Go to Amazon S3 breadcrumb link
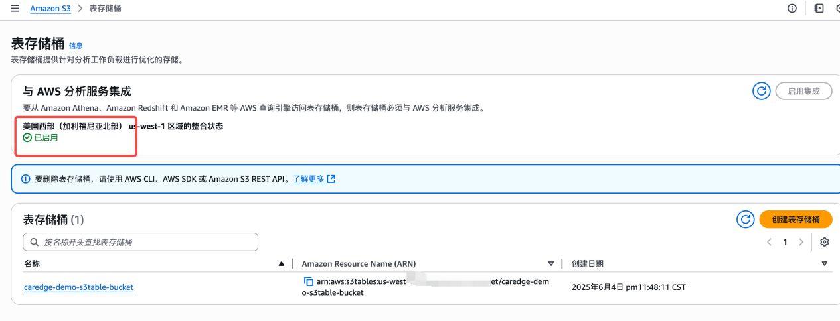 tap(50, 9)
